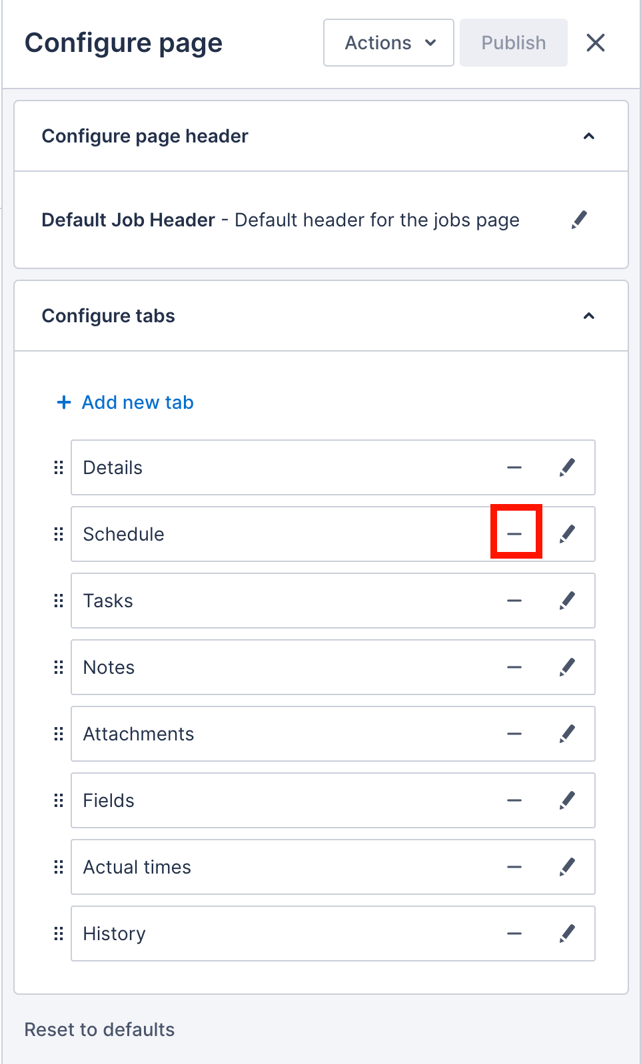Screen dimensions: 641x1064
Task: Click the drag handle beside Schedule
Action: [x=58, y=534]
